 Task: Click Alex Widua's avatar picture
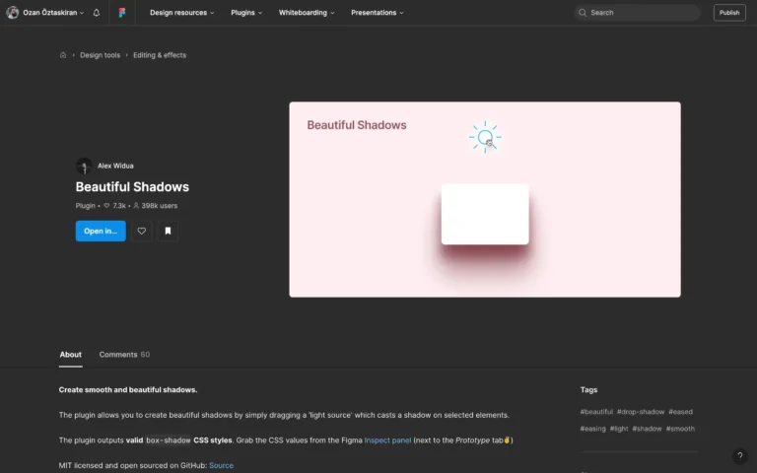tap(84, 166)
